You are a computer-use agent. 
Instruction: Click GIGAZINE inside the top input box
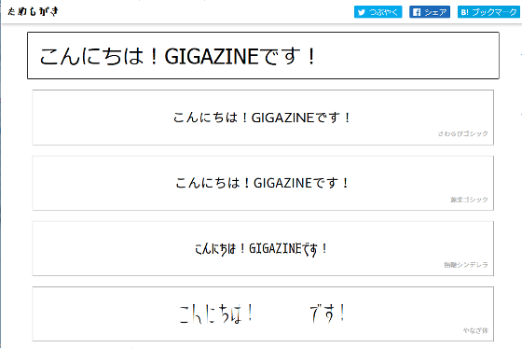pyautogui.click(x=212, y=56)
